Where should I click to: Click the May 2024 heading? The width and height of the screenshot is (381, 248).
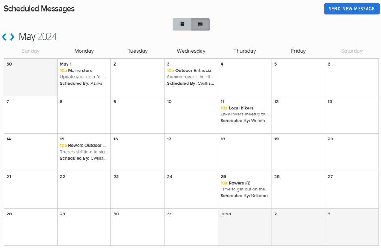[x=38, y=37]
